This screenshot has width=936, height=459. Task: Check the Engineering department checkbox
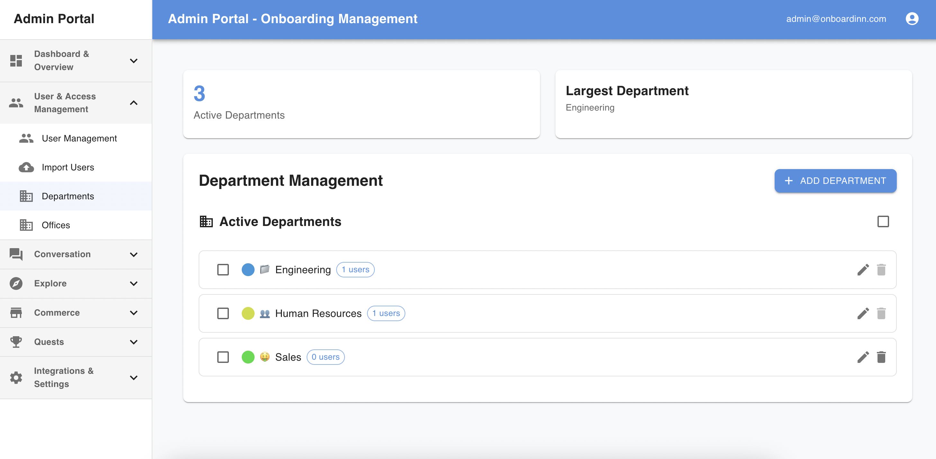[x=223, y=270]
